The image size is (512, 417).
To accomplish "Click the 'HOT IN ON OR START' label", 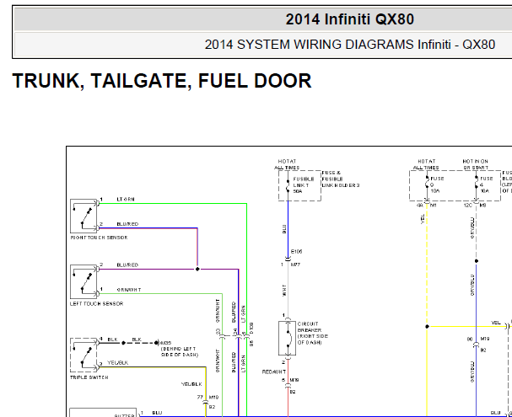I will [x=476, y=164].
